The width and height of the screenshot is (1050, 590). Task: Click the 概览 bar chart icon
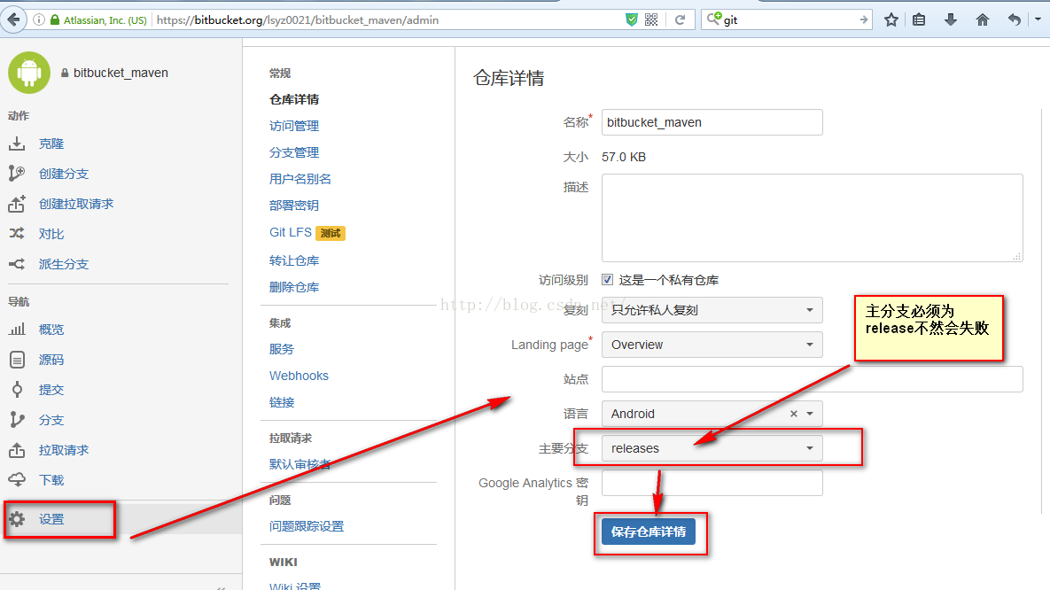pyautogui.click(x=17, y=330)
